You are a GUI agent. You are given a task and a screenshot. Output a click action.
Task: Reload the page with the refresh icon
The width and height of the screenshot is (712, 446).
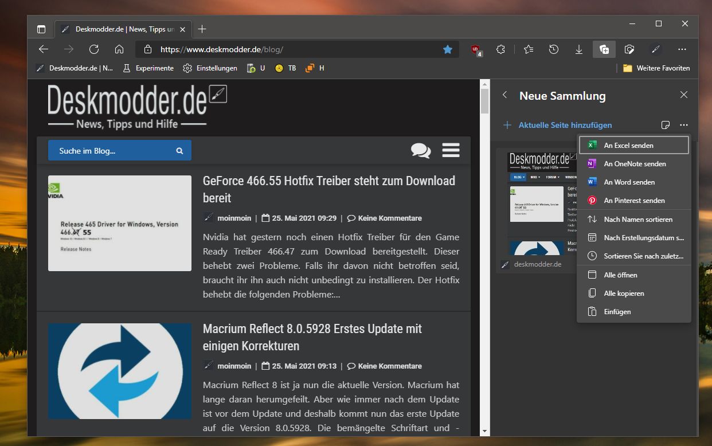click(94, 49)
